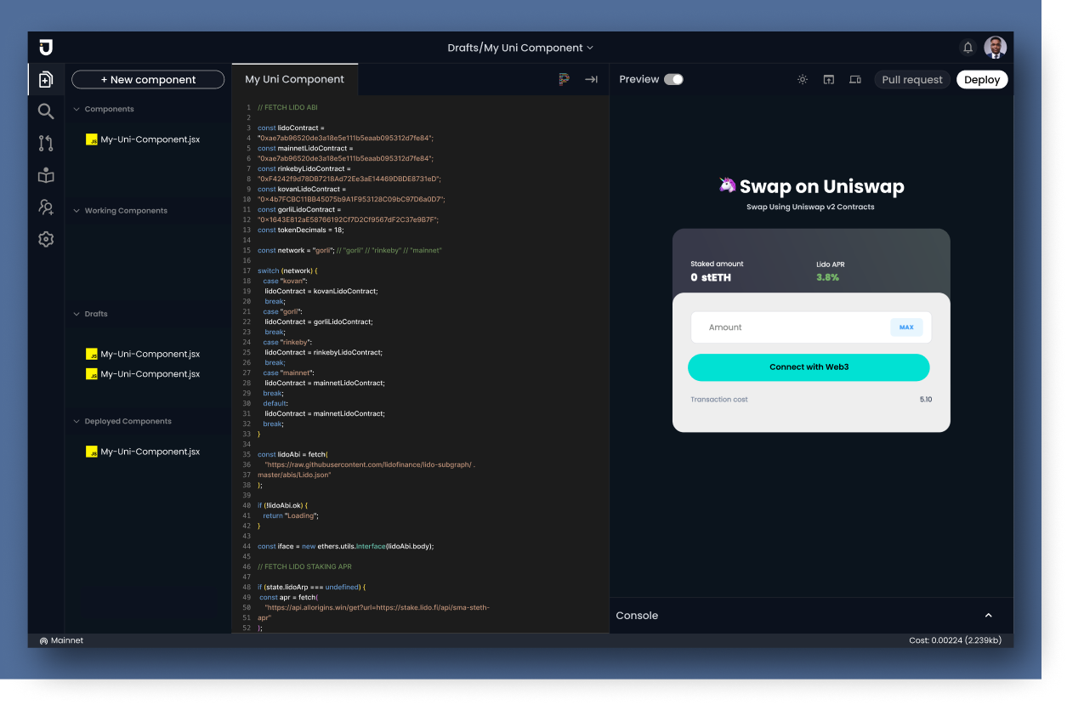Click the Console panel title
The image size is (1067, 705).
(637, 616)
